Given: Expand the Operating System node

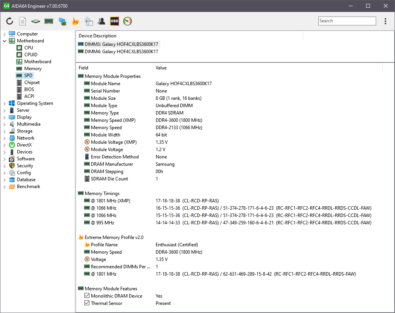Looking at the screenshot, I should (4, 103).
